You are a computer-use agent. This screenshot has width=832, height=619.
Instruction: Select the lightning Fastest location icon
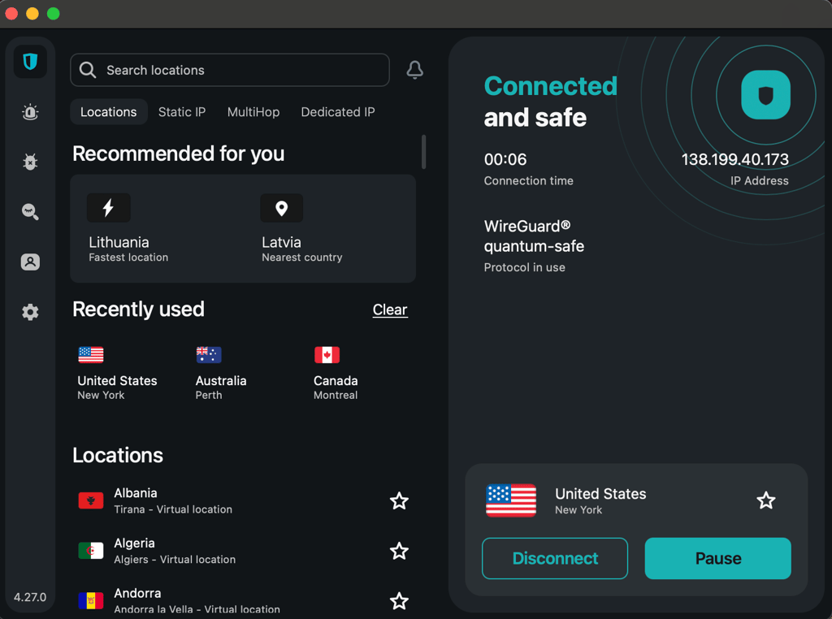pyautogui.click(x=109, y=208)
